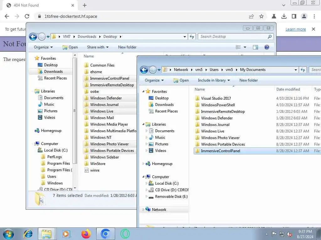This screenshot has width=321, height=240.
Task: Open history dropdown in My Documents window
Action: tap(159, 70)
